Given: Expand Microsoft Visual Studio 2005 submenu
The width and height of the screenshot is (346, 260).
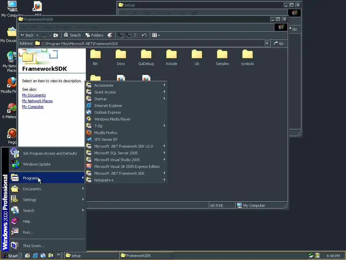Looking at the screenshot, I should [x=126, y=160].
